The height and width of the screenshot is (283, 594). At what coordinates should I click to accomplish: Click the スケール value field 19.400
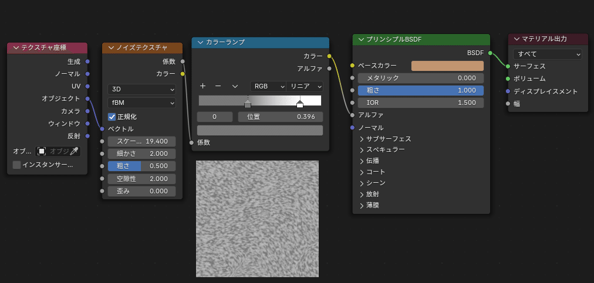click(x=141, y=142)
